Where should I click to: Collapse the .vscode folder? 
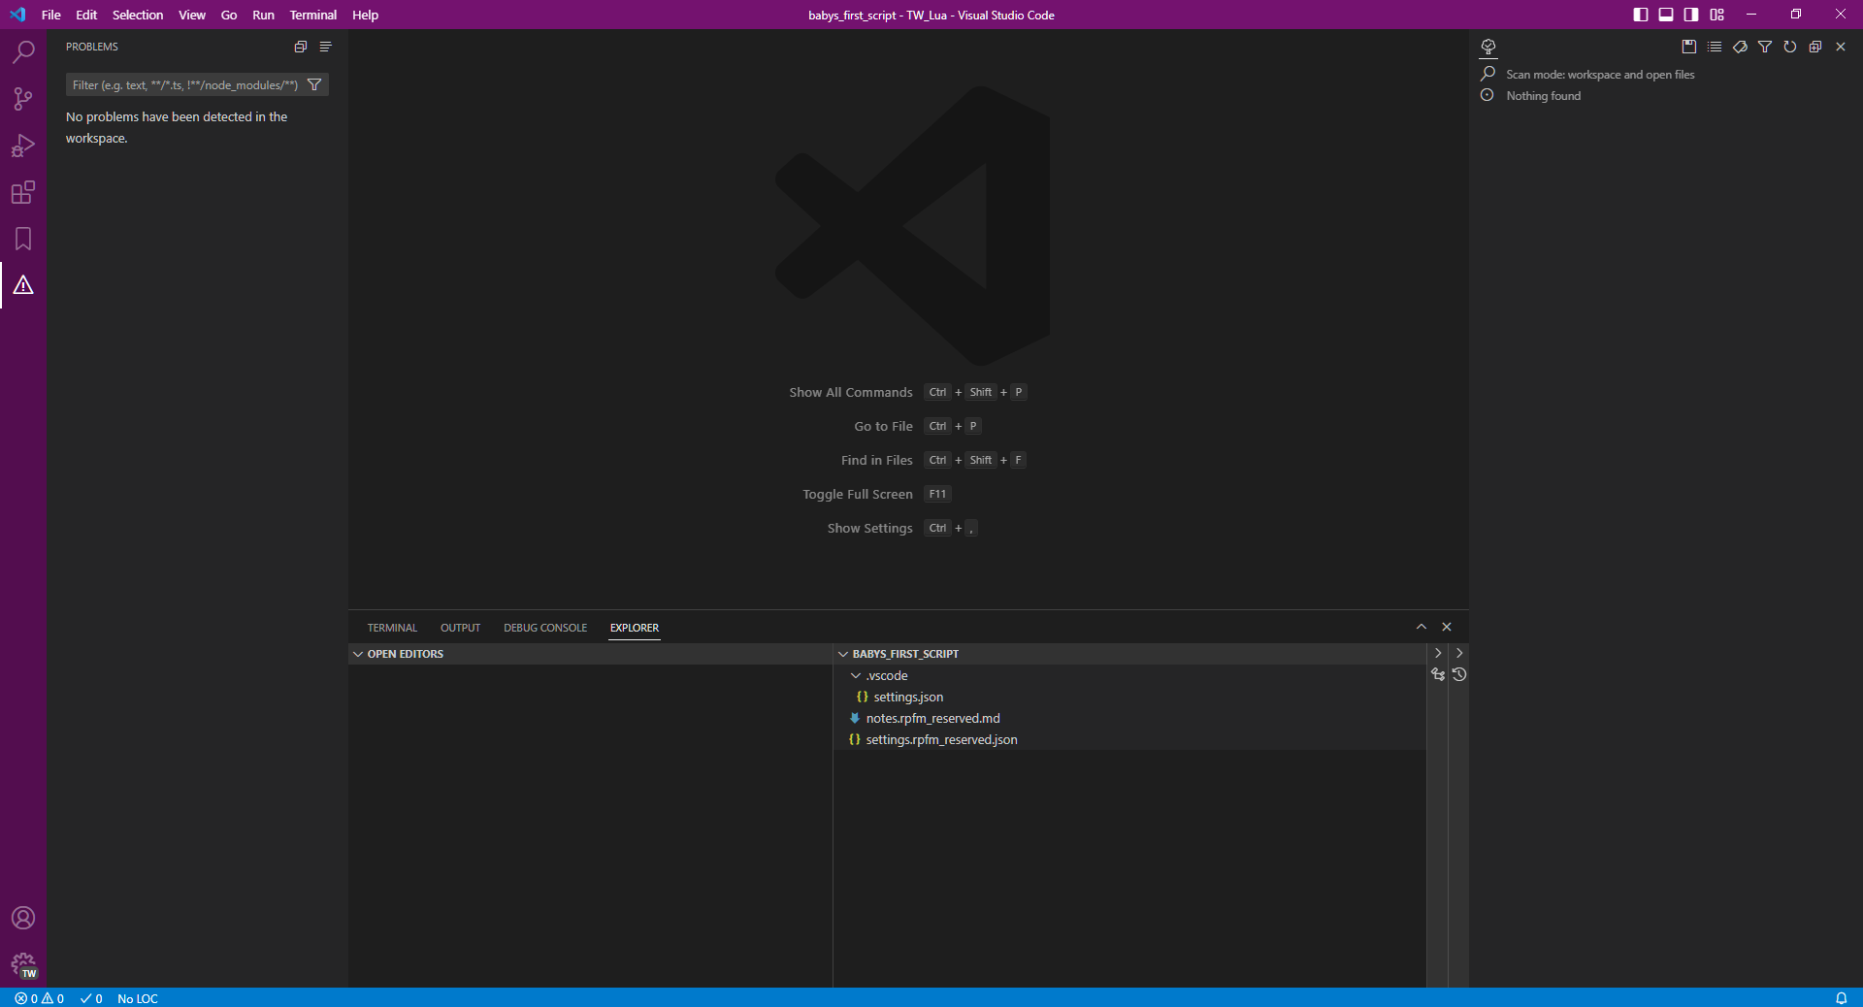tap(1129, 675)
